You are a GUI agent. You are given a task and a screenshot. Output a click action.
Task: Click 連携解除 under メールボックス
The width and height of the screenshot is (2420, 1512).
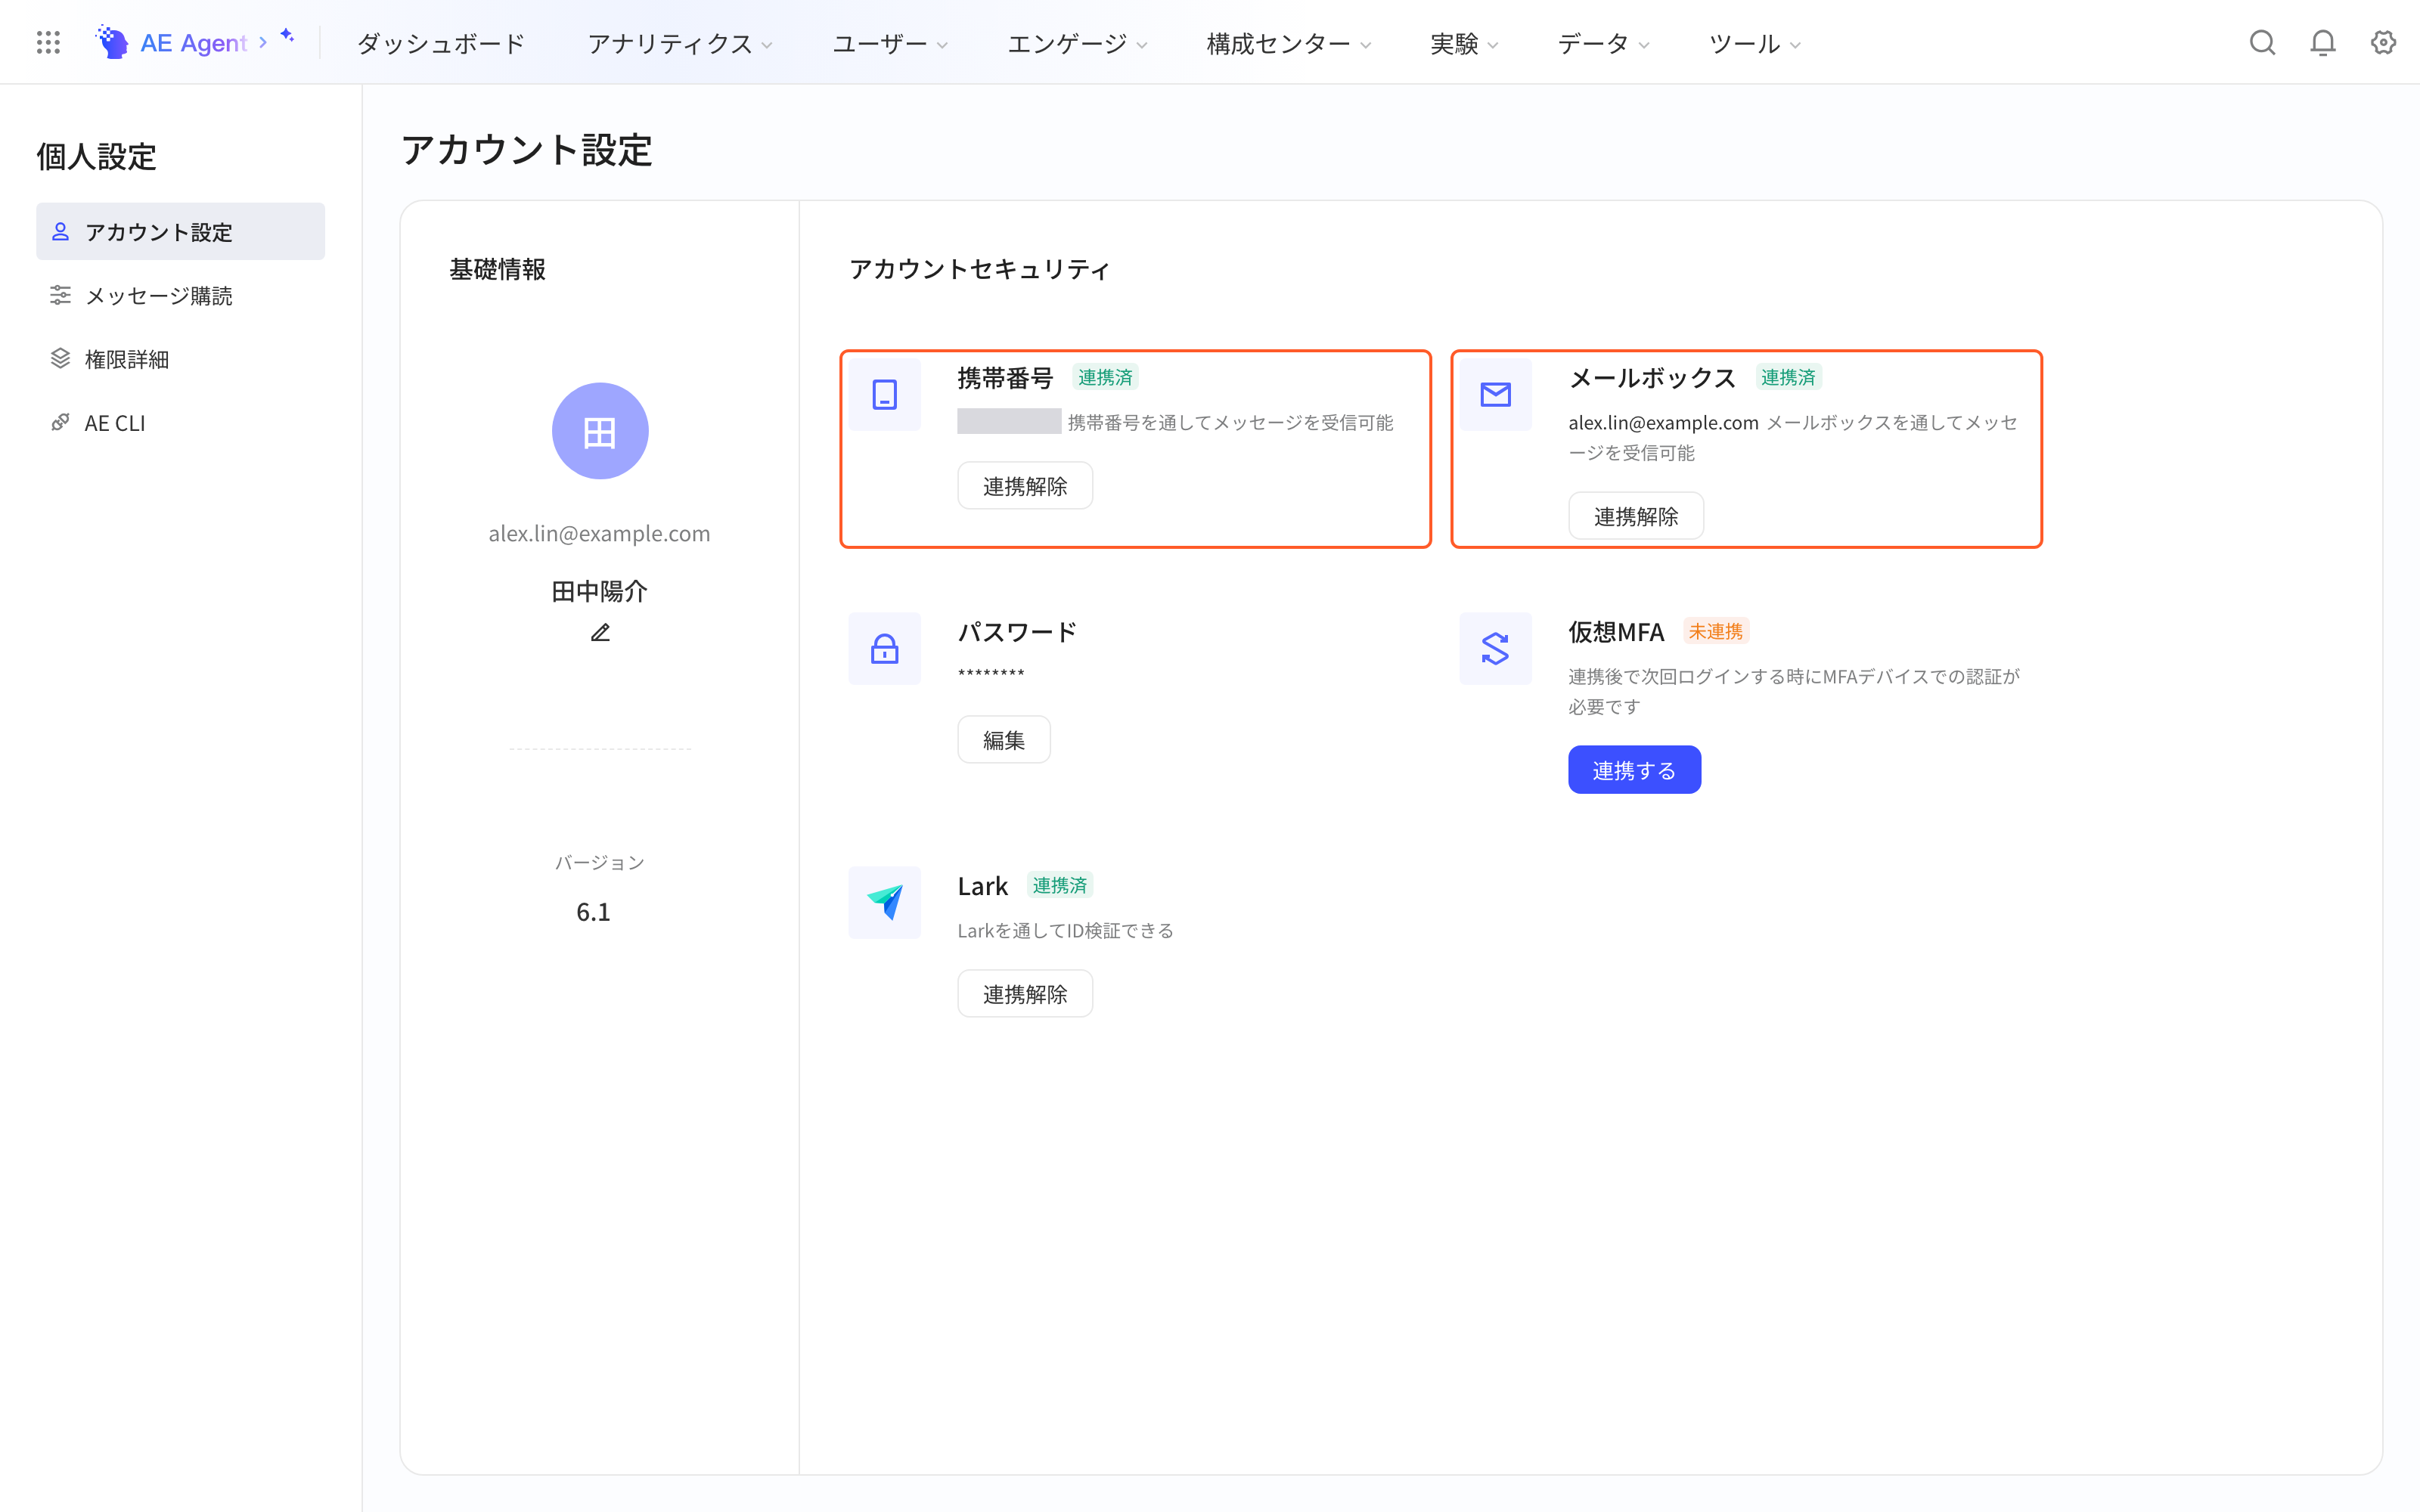tap(1636, 516)
